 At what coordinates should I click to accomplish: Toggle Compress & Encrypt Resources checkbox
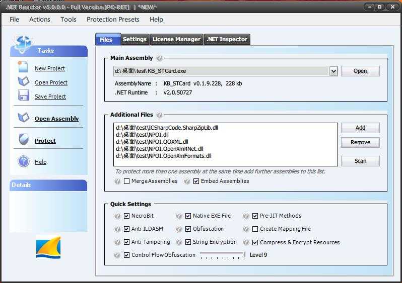[x=255, y=242]
